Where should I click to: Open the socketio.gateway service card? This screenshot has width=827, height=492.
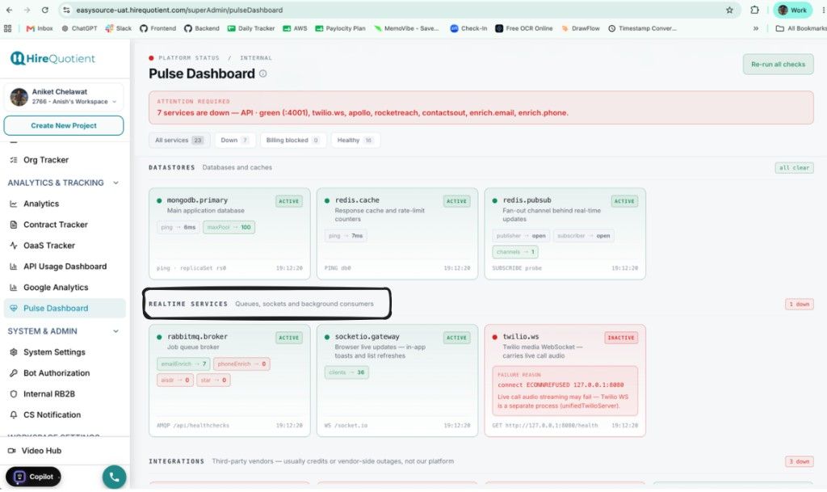(397, 381)
